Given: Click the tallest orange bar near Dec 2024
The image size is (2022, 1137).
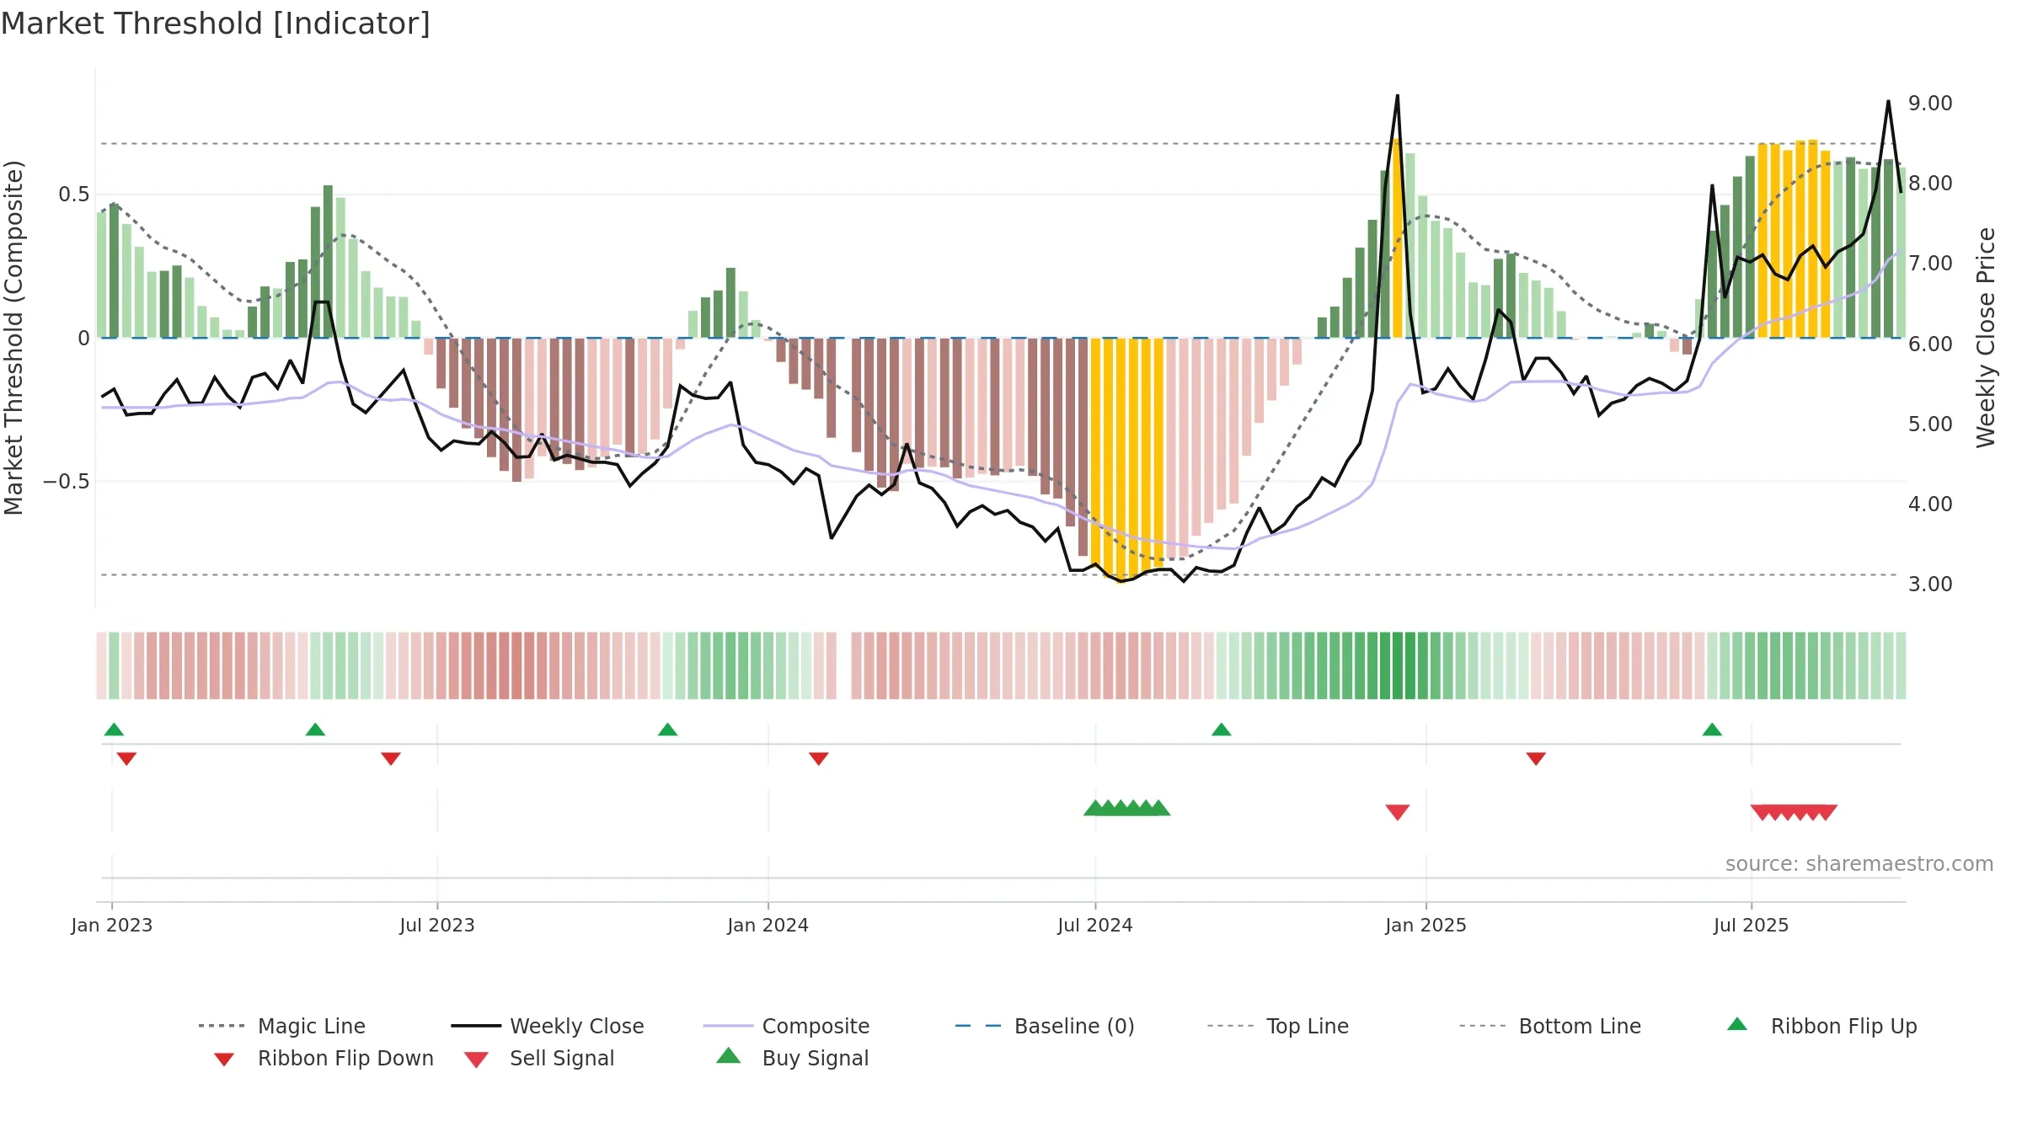Looking at the screenshot, I should (1398, 238).
